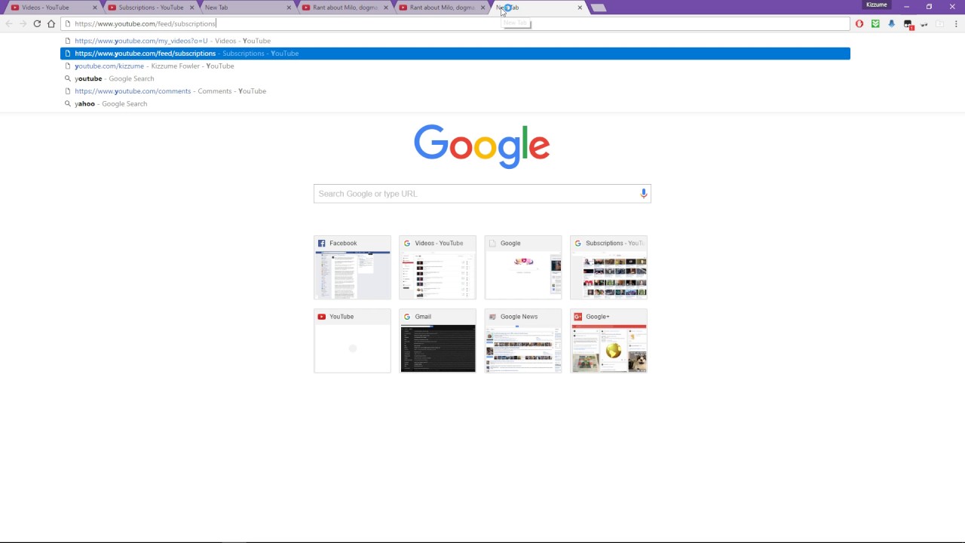The height and width of the screenshot is (543, 965).
Task: Open the Google News thumbnail
Action: pyautogui.click(x=523, y=341)
